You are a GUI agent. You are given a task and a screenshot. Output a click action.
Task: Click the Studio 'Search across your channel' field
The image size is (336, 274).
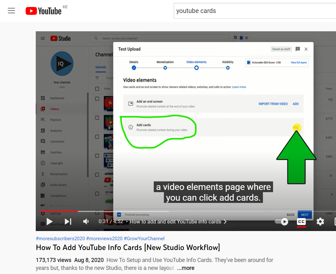coord(160,38)
